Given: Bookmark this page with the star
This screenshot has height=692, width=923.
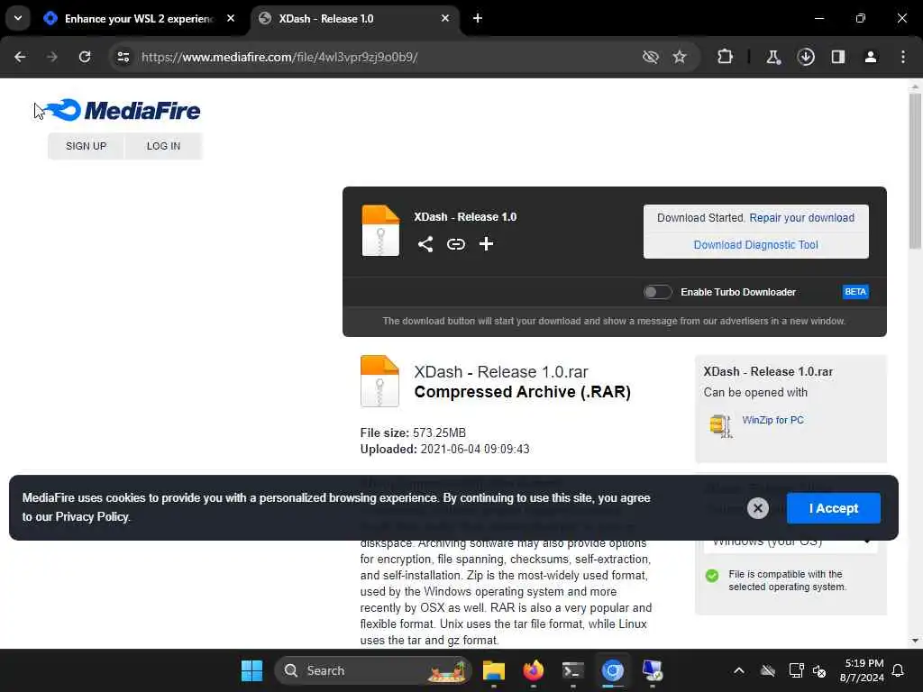Looking at the screenshot, I should pos(680,57).
